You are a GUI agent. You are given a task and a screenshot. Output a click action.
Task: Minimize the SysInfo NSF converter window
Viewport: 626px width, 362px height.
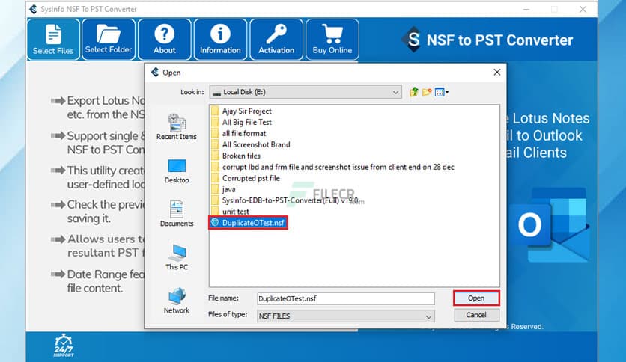(526, 9)
